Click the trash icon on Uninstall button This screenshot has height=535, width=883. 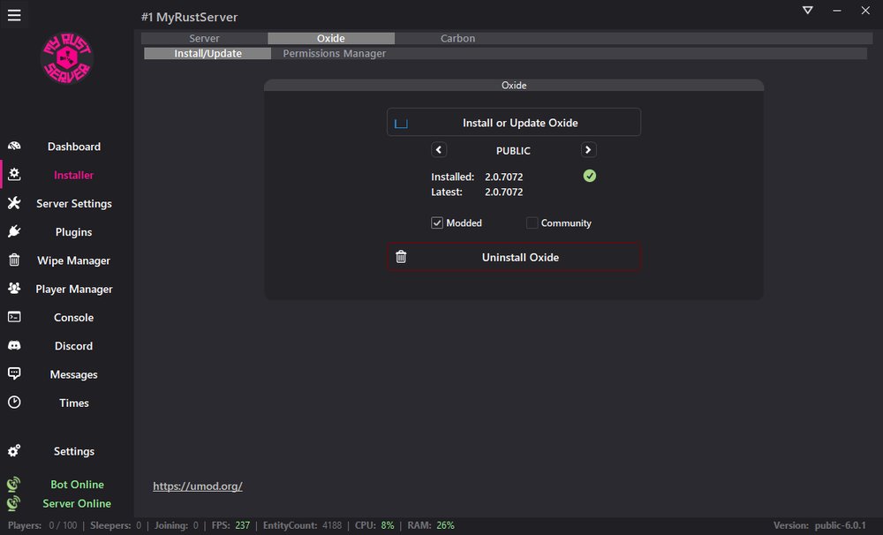(401, 257)
